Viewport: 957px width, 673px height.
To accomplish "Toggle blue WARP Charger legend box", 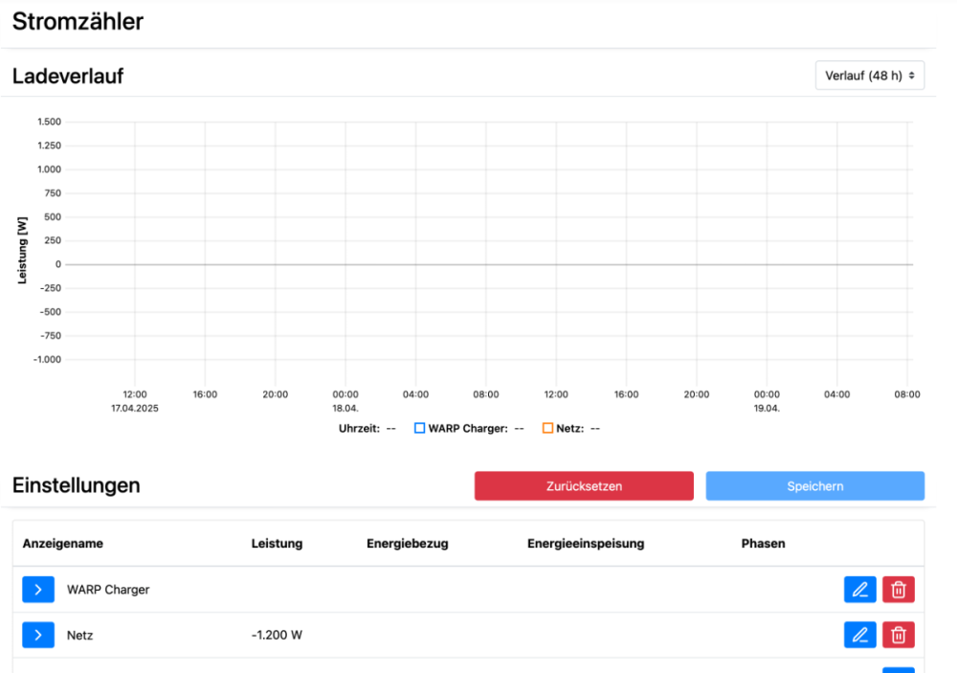I will click(419, 428).
